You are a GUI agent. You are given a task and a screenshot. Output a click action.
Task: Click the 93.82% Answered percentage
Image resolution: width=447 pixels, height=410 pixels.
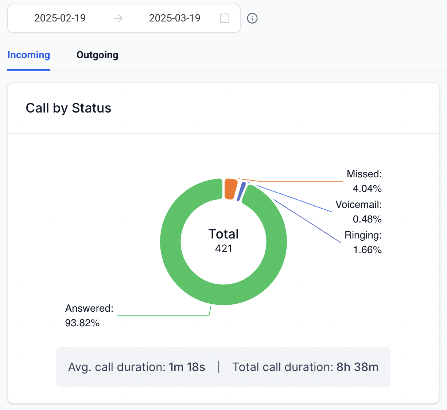[82, 323]
